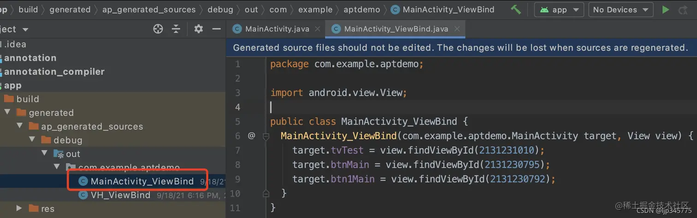Screen dimensions: 697x218
Task: Collapse the generated folder
Action: (x=7, y=112)
